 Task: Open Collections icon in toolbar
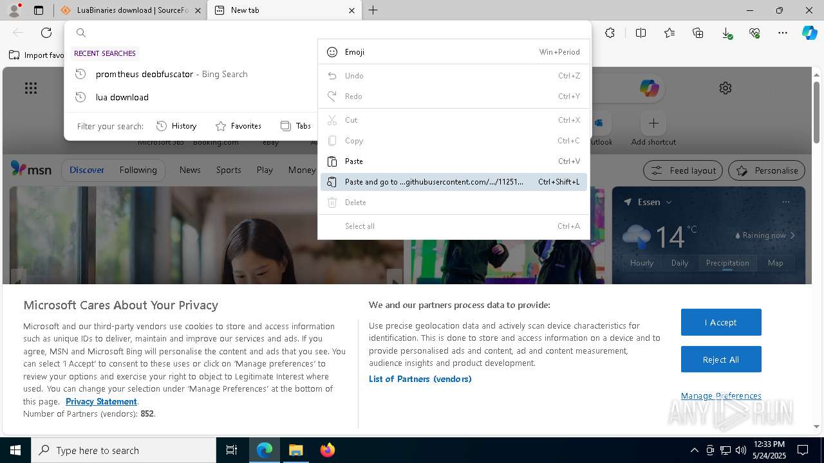(698, 33)
